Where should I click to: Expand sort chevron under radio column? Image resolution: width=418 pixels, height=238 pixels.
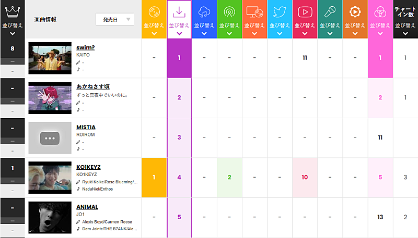(x=229, y=34)
